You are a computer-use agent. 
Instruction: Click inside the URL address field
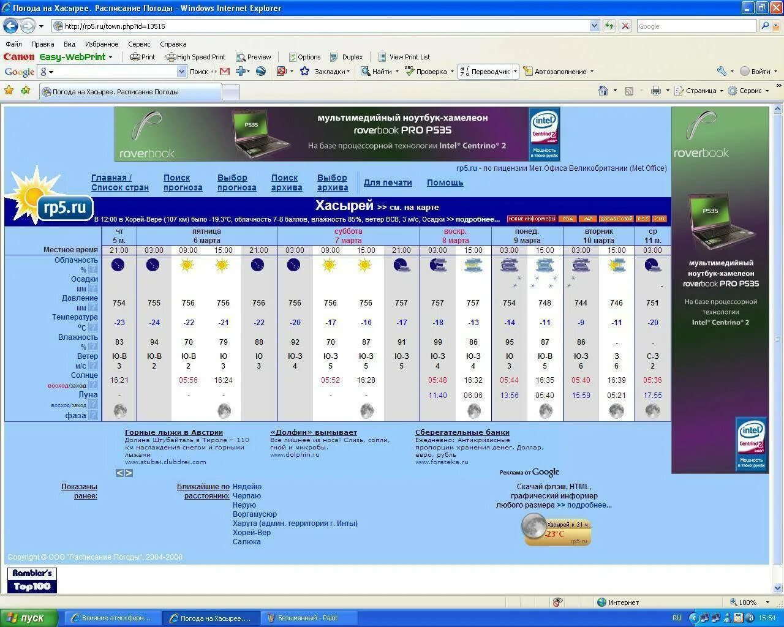point(320,26)
